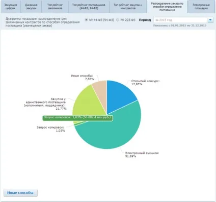
Task: Click the chart description text starting with Диаграмма показывает
Action: pos(42,22)
